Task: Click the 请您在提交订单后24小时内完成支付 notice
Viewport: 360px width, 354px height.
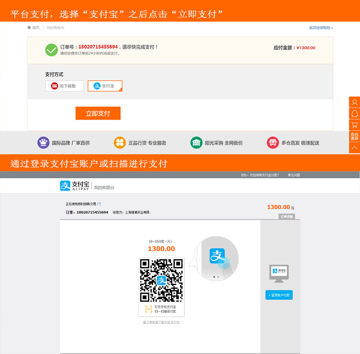Action: [90, 53]
